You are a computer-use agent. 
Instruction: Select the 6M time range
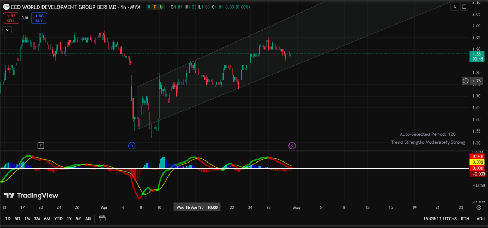pos(47,219)
